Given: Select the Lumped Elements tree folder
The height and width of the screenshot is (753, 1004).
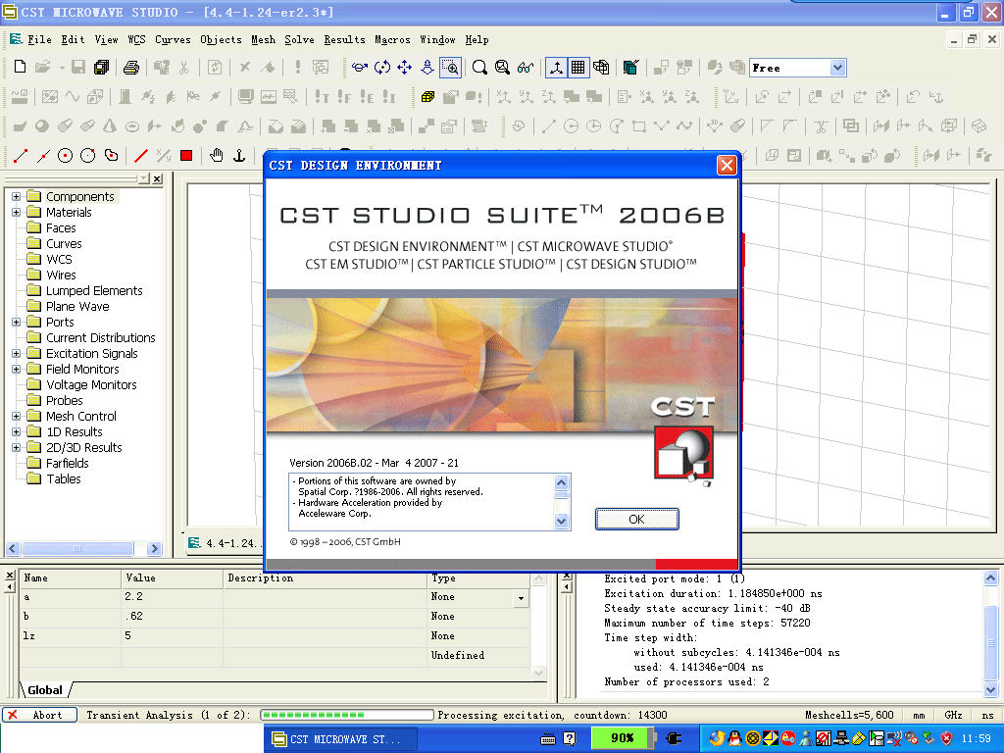Looking at the screenshot, I should tap(94, 290).
